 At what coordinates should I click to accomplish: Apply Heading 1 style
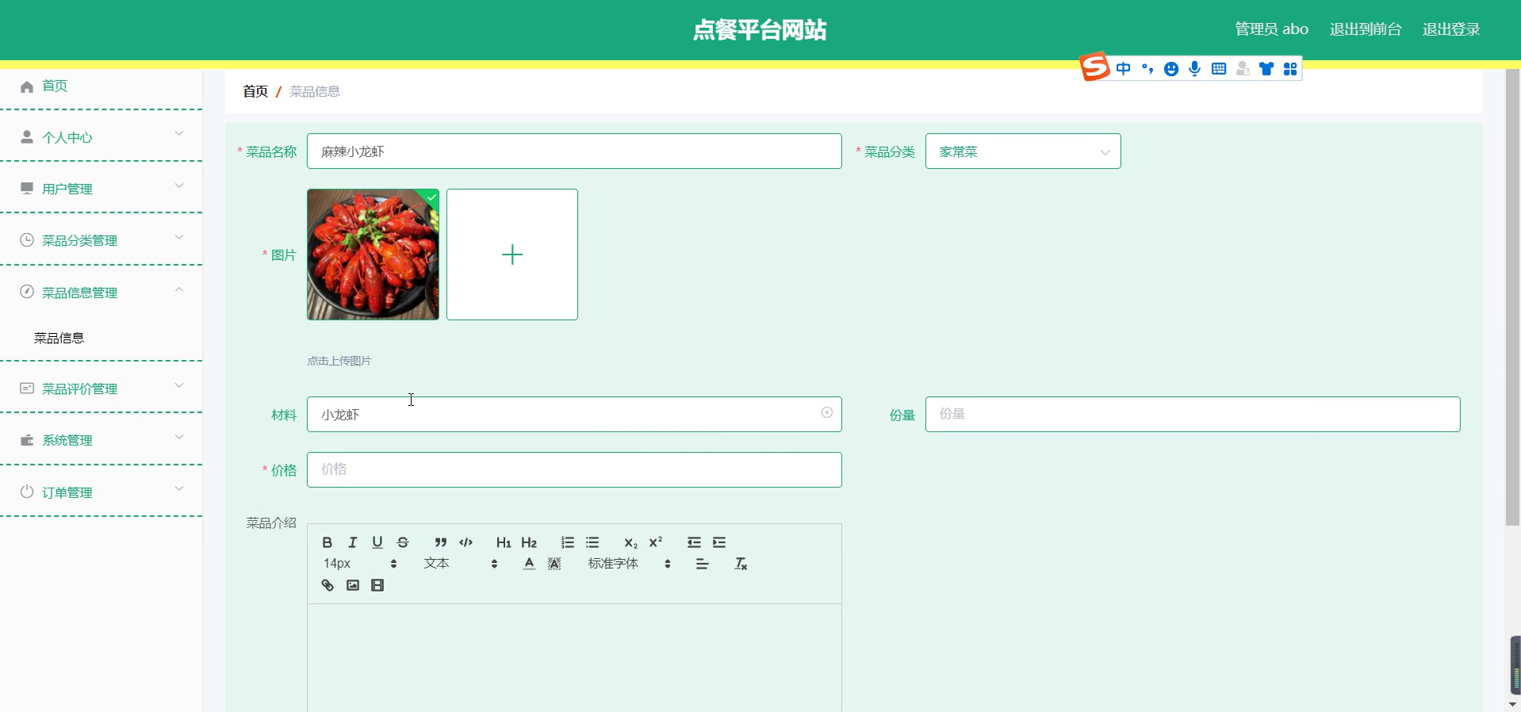504,542
